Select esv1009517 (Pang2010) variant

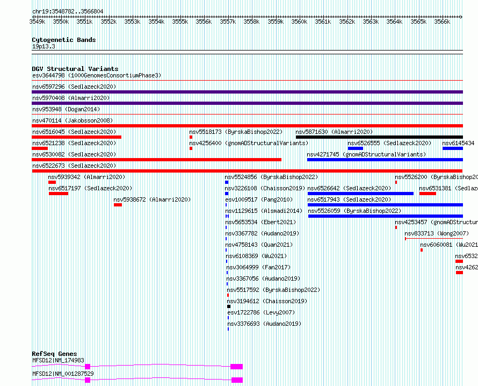(259, 199)
